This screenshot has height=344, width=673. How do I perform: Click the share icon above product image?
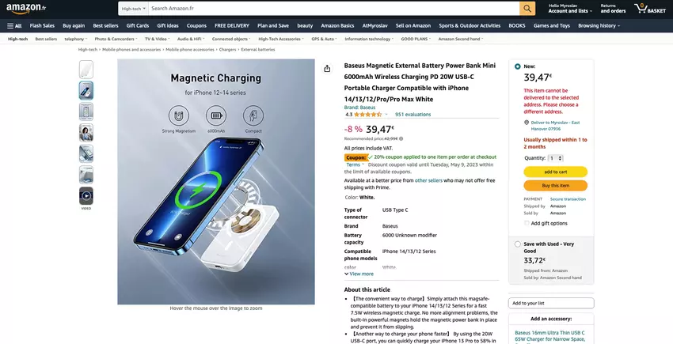pos(327,69)
